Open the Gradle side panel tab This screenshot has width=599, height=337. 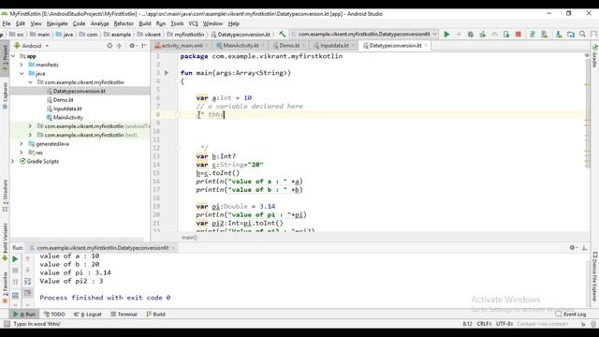595,56
